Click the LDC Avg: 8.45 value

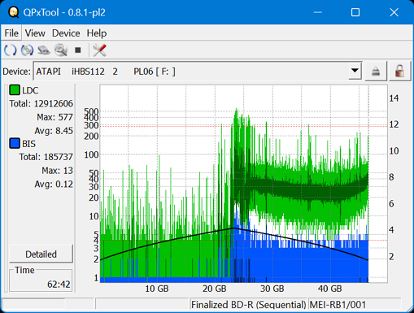[x=54, y=131]
